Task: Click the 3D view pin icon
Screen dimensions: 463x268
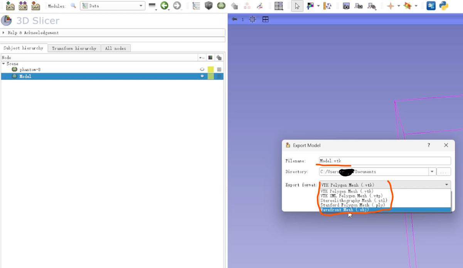Action: coord(234,19)
